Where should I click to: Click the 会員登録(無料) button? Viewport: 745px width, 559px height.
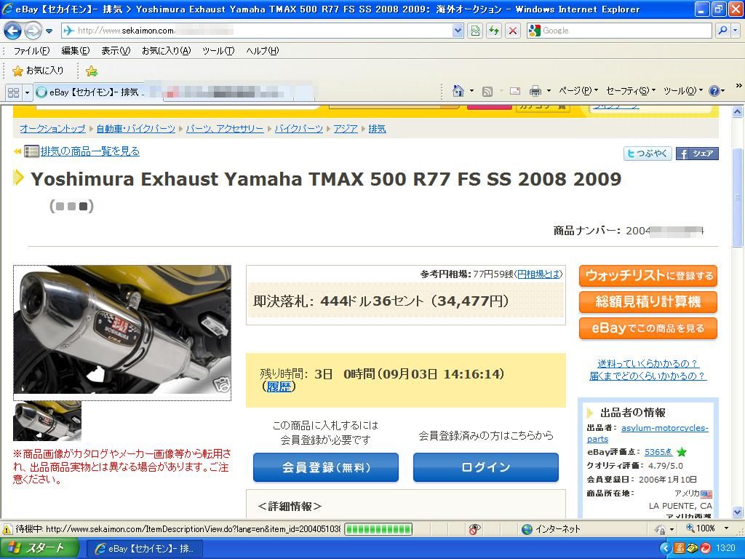pos(326,467)
